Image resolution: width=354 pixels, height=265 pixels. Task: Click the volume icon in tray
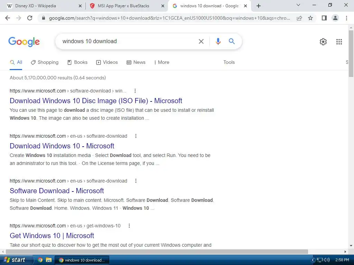click(326, 260)
